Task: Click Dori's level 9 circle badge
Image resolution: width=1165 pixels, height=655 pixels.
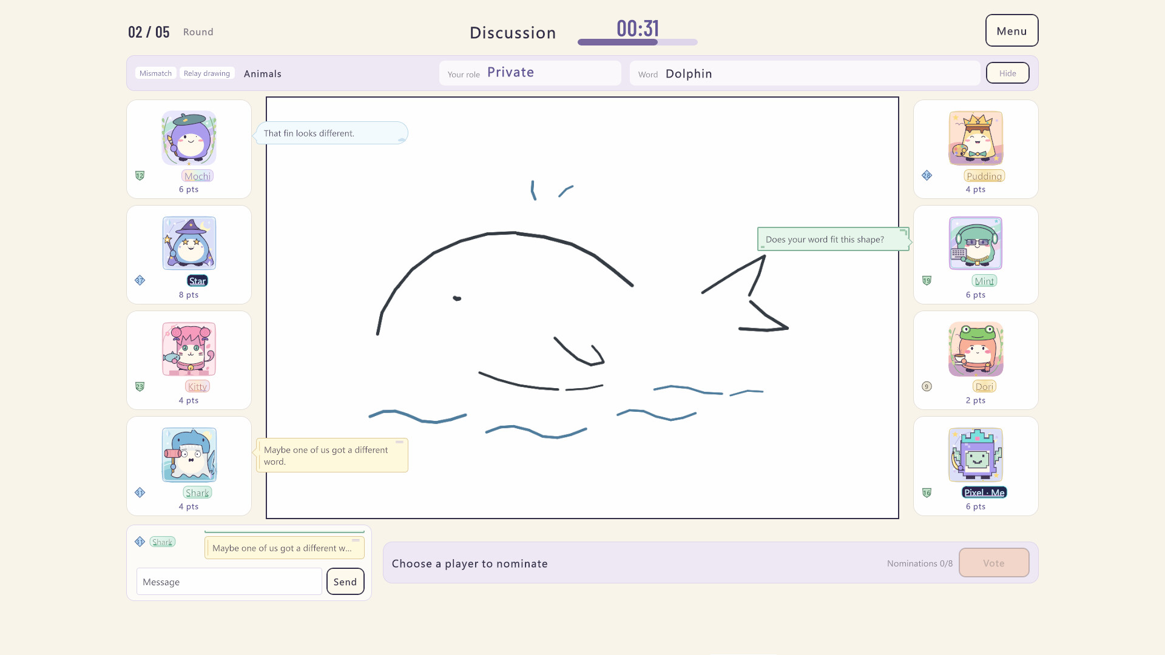Action: click(927, 386)
